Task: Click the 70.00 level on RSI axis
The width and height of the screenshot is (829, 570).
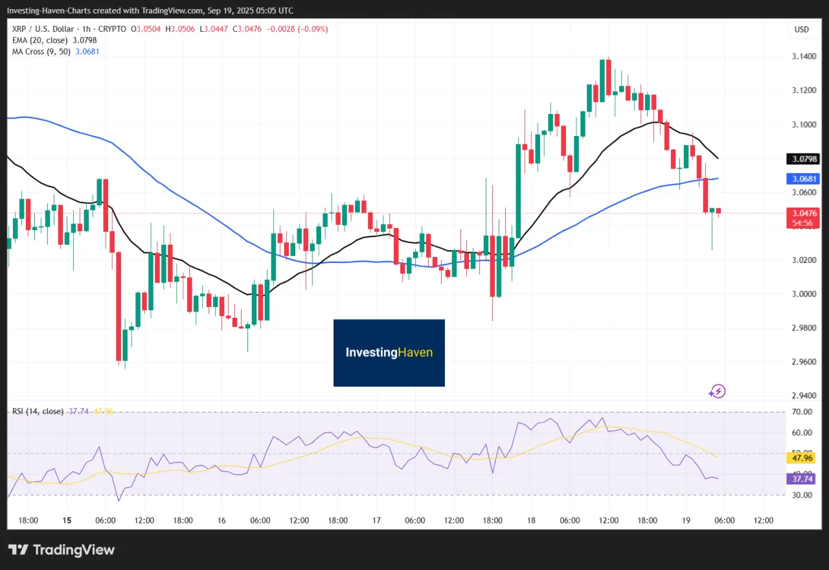Action: (x=801, y=412)
